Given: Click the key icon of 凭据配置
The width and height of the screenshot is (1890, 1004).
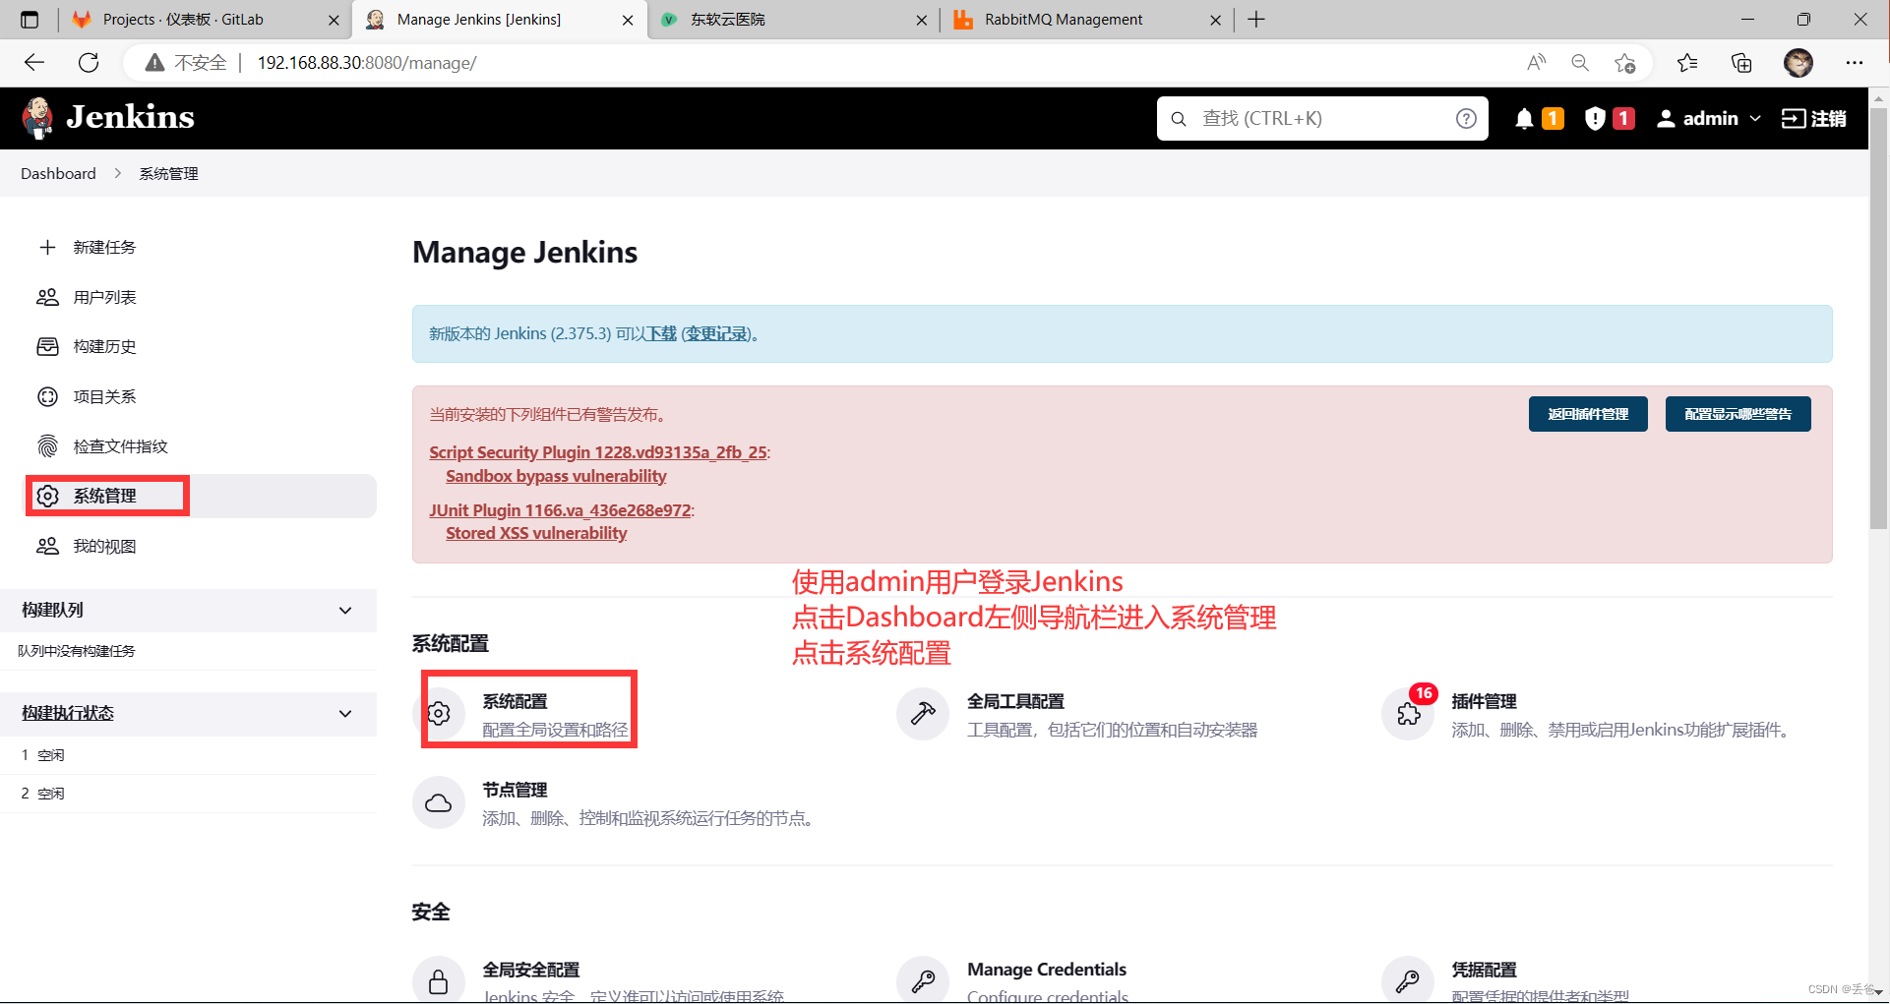Looking at the screenshot, I should [x=1408, y=980].
